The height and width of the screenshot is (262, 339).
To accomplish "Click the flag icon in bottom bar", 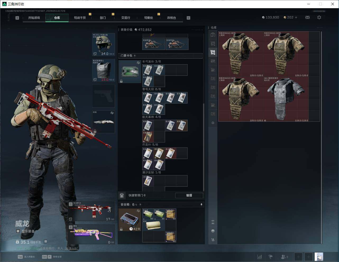I will pos(271,257).
